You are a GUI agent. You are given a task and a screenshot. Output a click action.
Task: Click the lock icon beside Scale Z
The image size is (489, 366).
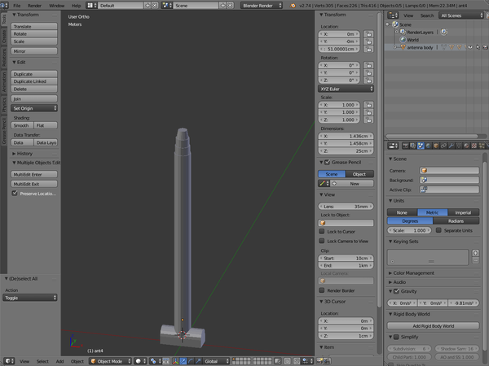[x=369, y=120]
